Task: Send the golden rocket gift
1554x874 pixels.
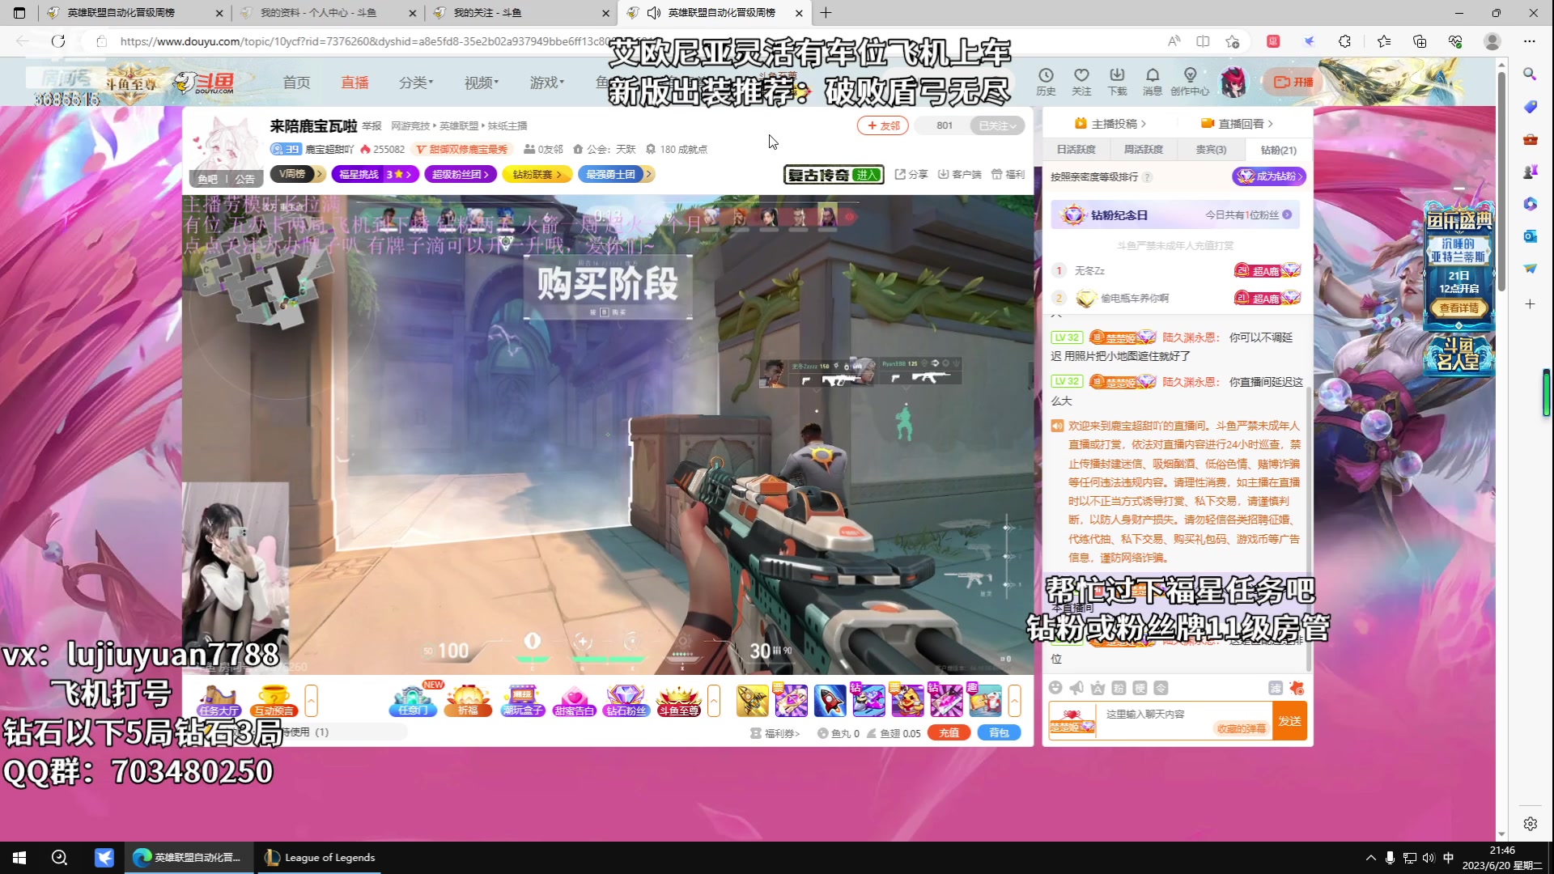Action: pyautogui.click(x=752, y=701)
